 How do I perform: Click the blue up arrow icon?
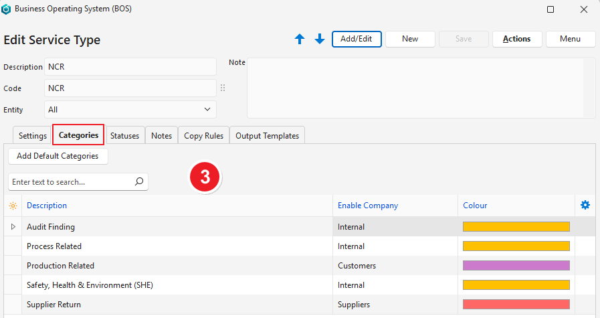point(300,39)
